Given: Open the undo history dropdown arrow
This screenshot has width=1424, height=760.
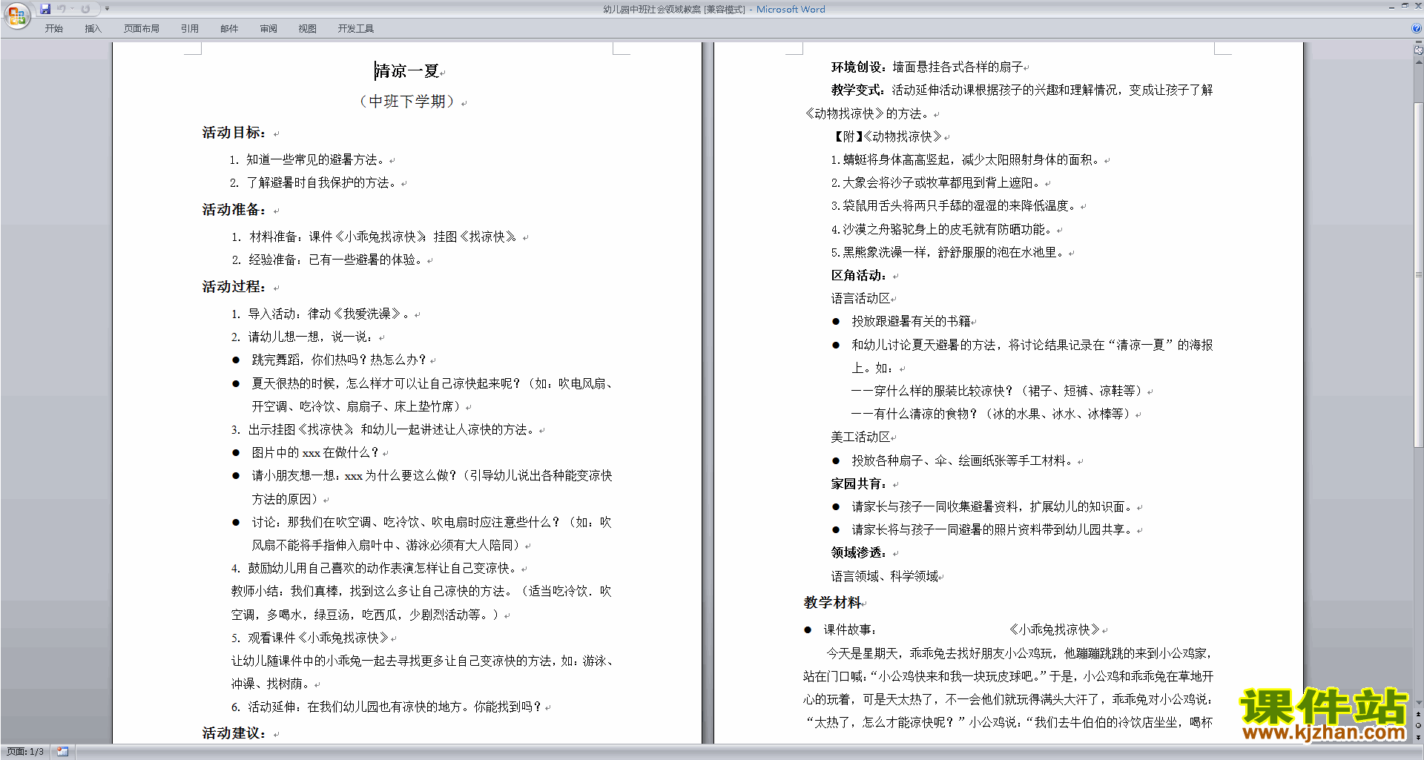Looking at the screenshot, I should (72, 9).
